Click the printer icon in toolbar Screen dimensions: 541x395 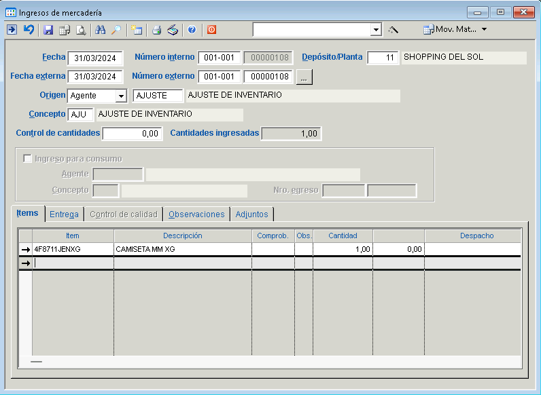(x=156, y=30)
